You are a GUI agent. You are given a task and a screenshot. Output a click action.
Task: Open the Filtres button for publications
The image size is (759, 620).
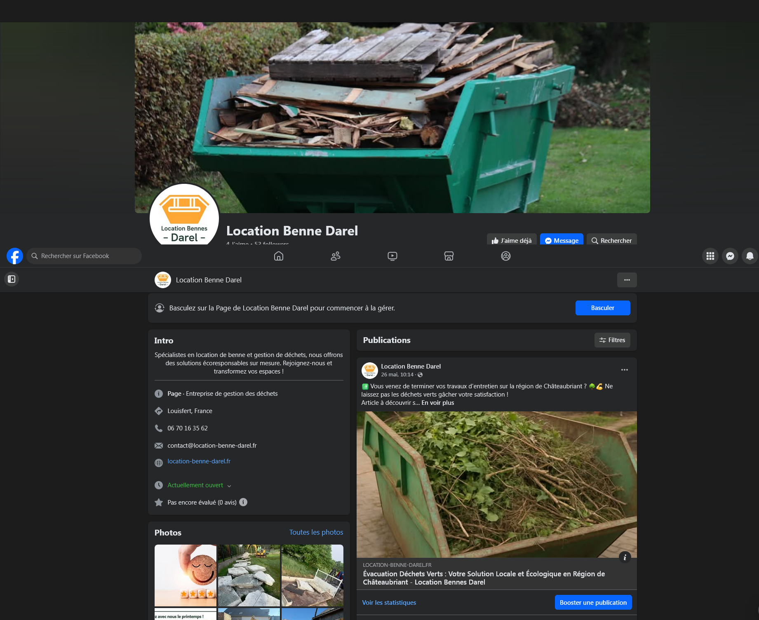tap(612, 340)
